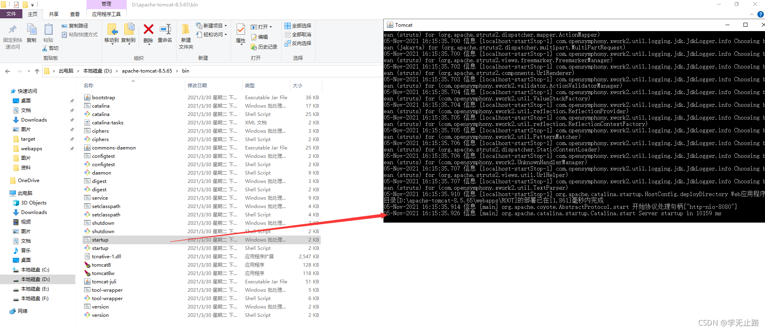Switch to the 查看 View tab

click(x=75, y=14)
